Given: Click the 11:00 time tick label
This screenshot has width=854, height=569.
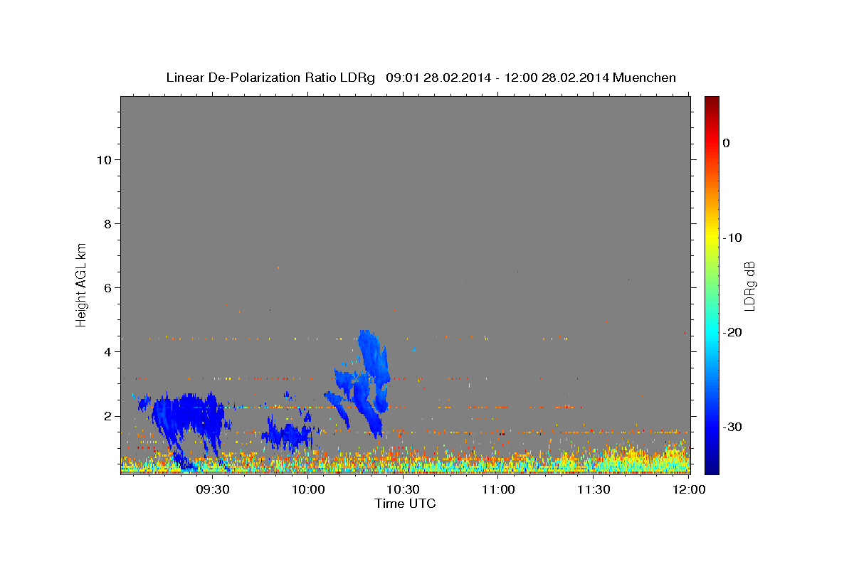Looking at the screenshot, I should [x=498, y=489].
